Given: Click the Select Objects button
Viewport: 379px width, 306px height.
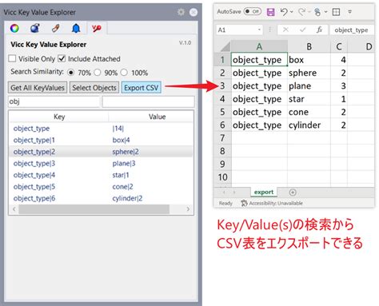Looking at the screenshot, I should click(94, 88).
